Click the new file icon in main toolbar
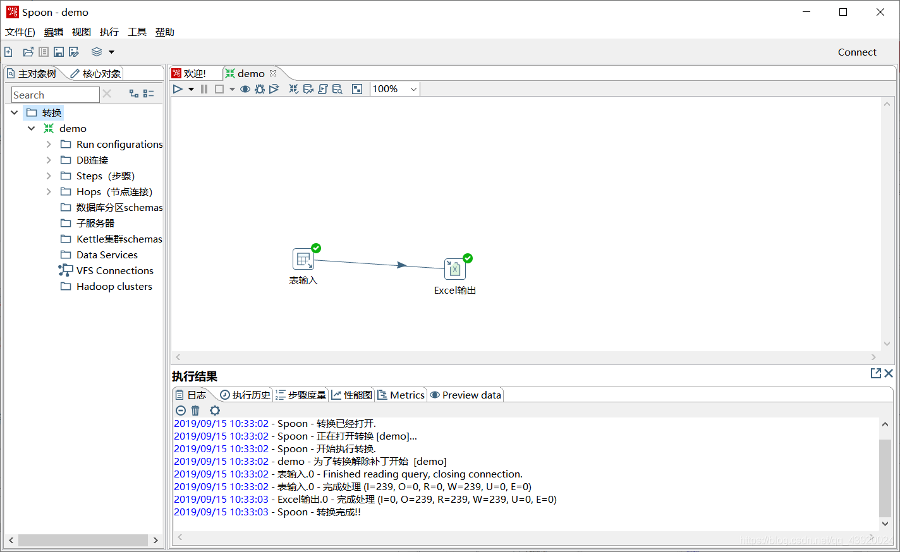This screenshot has width=900, height=552. (8, 52)
